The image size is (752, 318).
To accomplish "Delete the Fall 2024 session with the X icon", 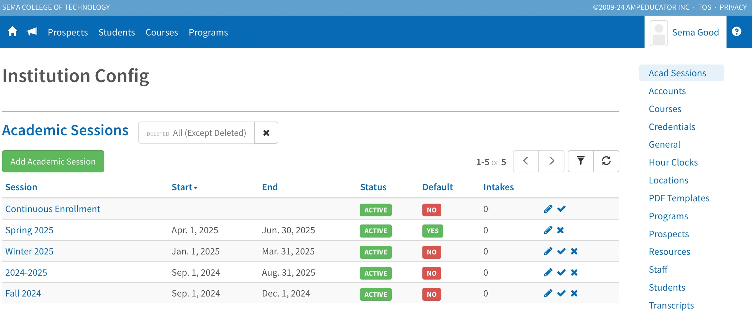I will tap(574, 293).
